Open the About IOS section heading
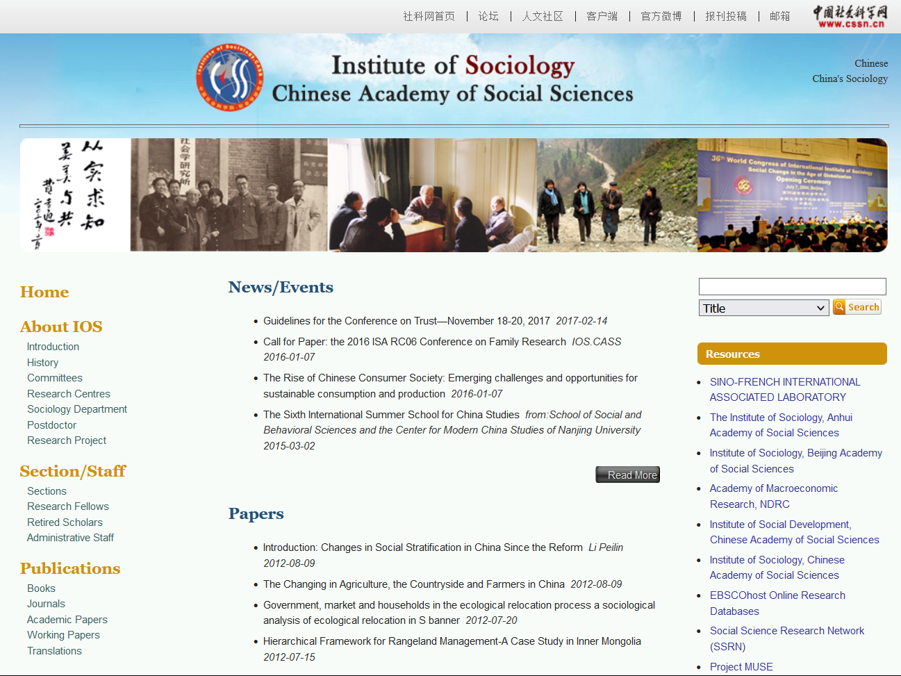 point(61,327)
